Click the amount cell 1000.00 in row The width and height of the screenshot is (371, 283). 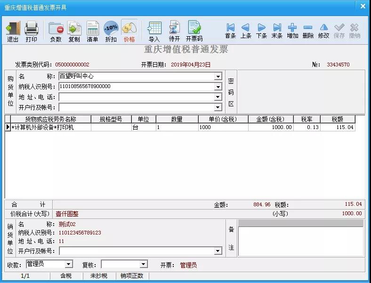(x=271, y=127)
